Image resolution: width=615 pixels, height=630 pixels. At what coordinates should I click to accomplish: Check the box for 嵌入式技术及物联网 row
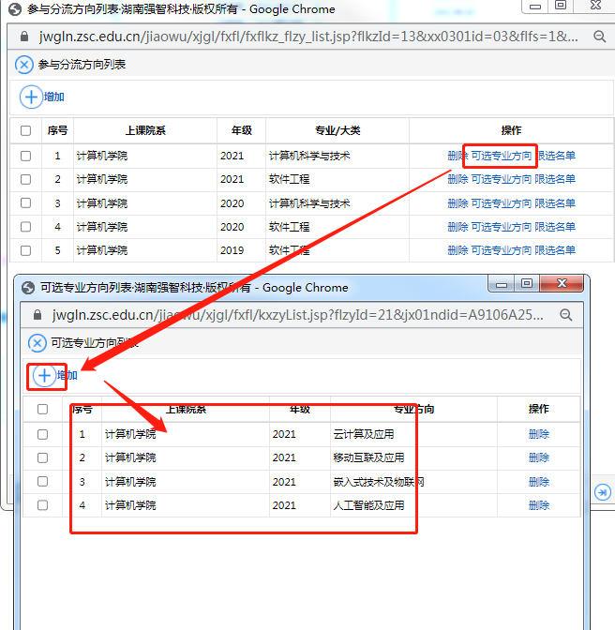coord(42,481)
